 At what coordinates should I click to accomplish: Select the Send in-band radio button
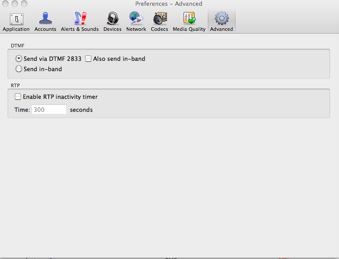click(x=19, y=69)
